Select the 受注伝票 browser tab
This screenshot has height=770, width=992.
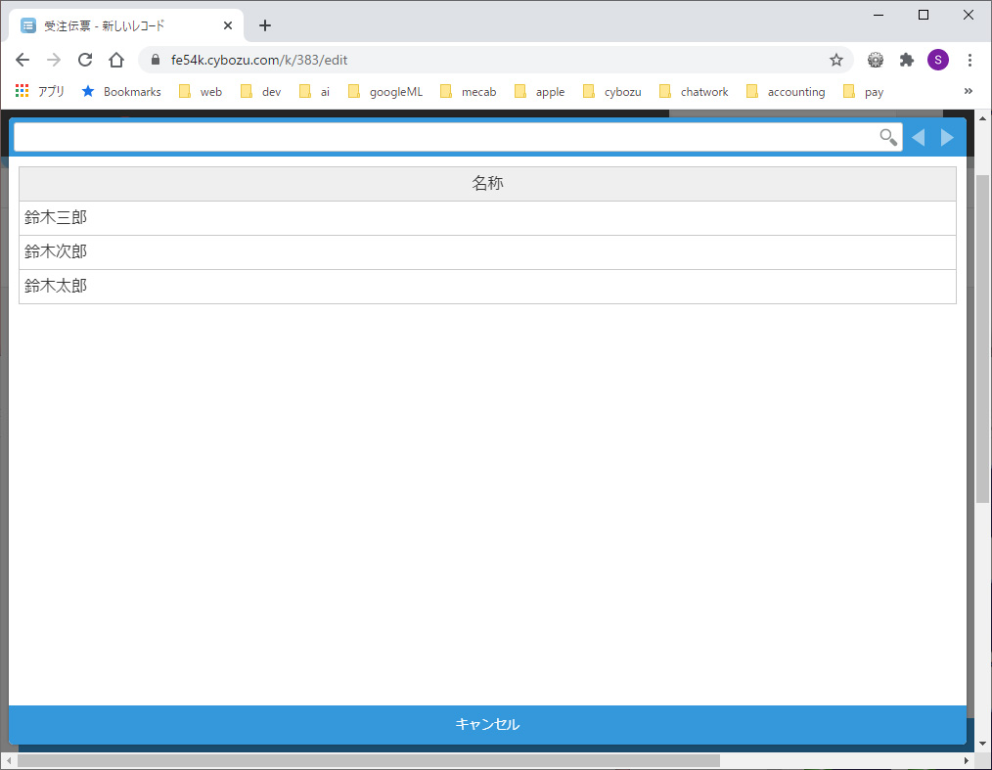tap(117, 25)
